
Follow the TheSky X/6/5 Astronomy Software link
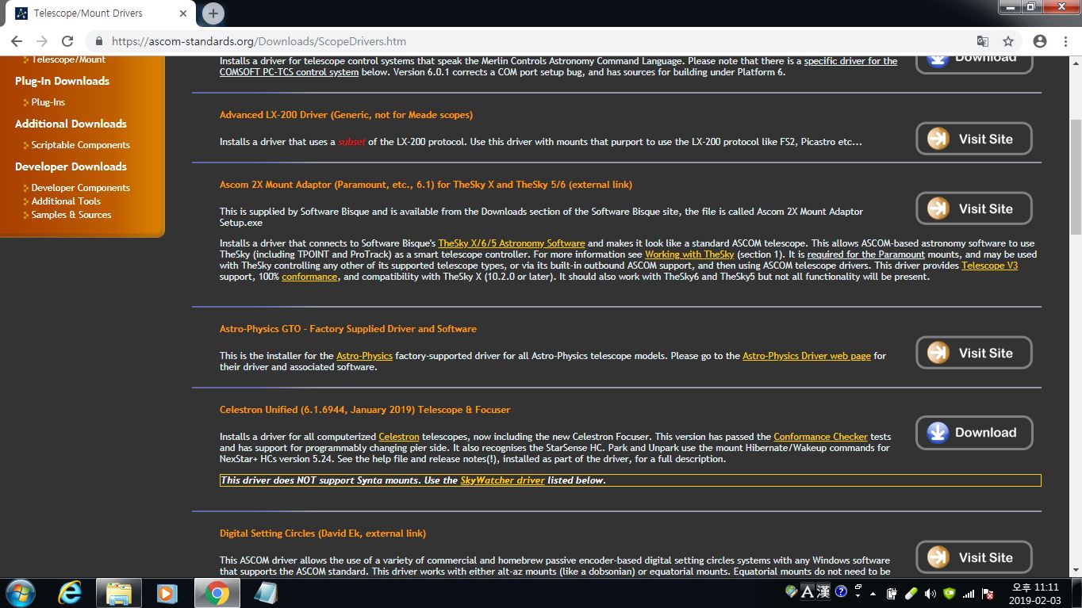tap(512, 243)
